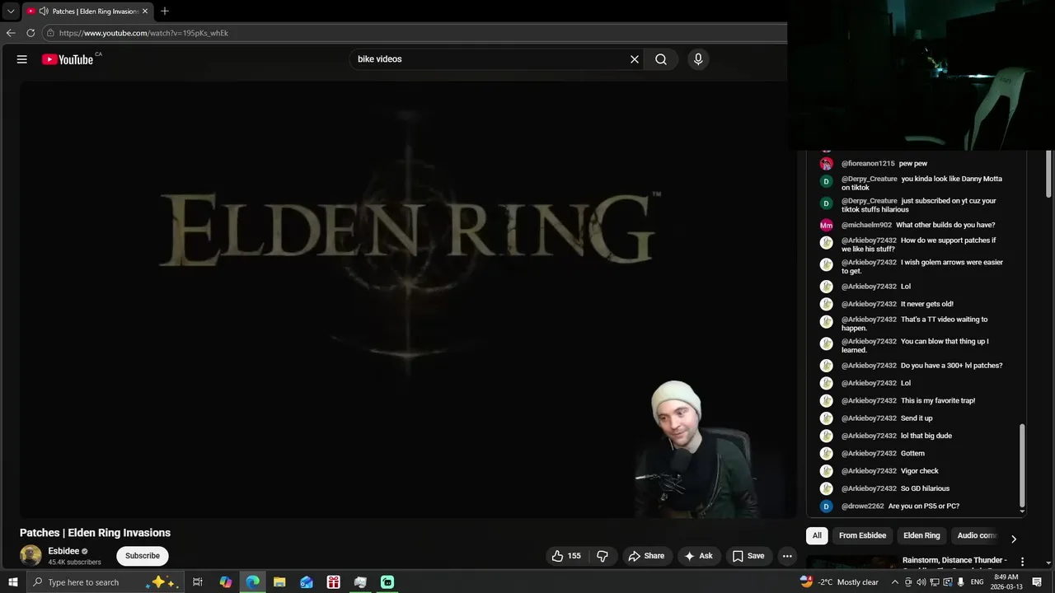The width and height of the screenshot is (1055, 593).
Task: Show more filter chips with arrow
Action: 1013,539
